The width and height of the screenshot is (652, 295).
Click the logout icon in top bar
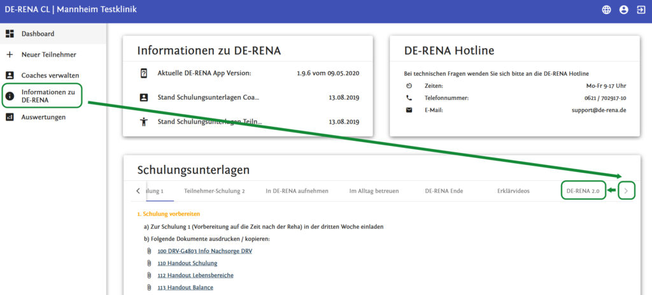point(641,10)
